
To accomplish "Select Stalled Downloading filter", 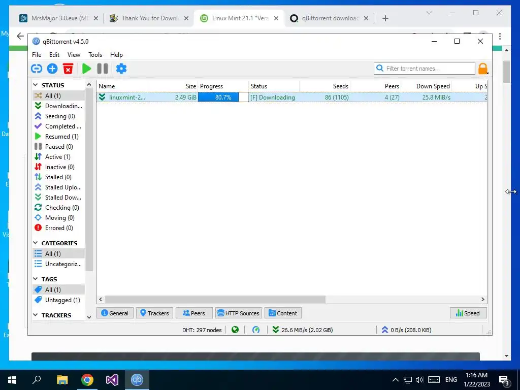I will pyautogui.click(x=58, y=198).
